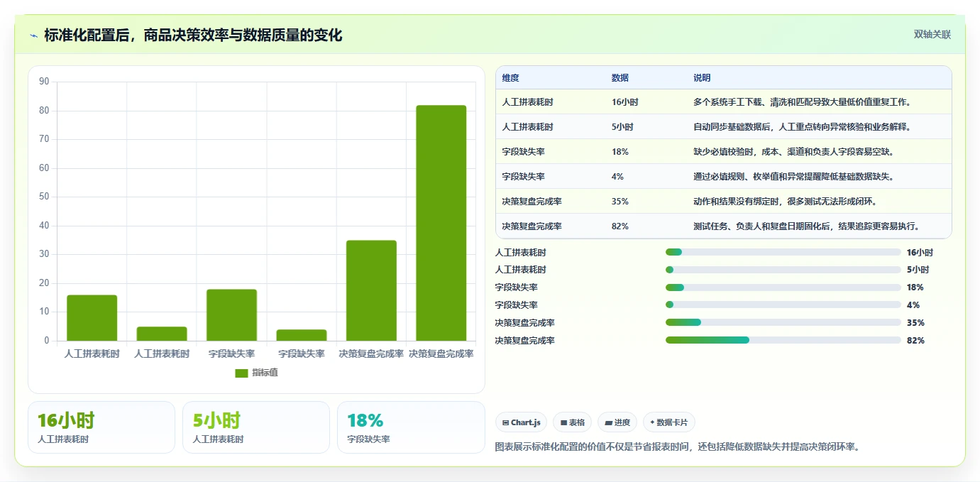
Task: Click the tallest chart bar with value 82
Action: click(441, 223)
